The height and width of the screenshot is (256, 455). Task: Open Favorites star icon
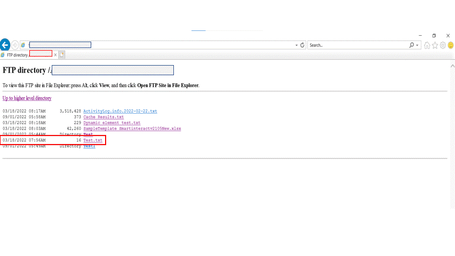(435, 45)
